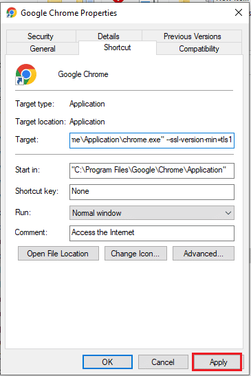Expand the Run window-mode dropdown
251x376 pixels.
coord(152,212)
